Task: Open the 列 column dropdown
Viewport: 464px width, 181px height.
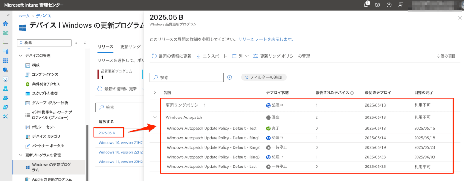Action: (240, 56)
